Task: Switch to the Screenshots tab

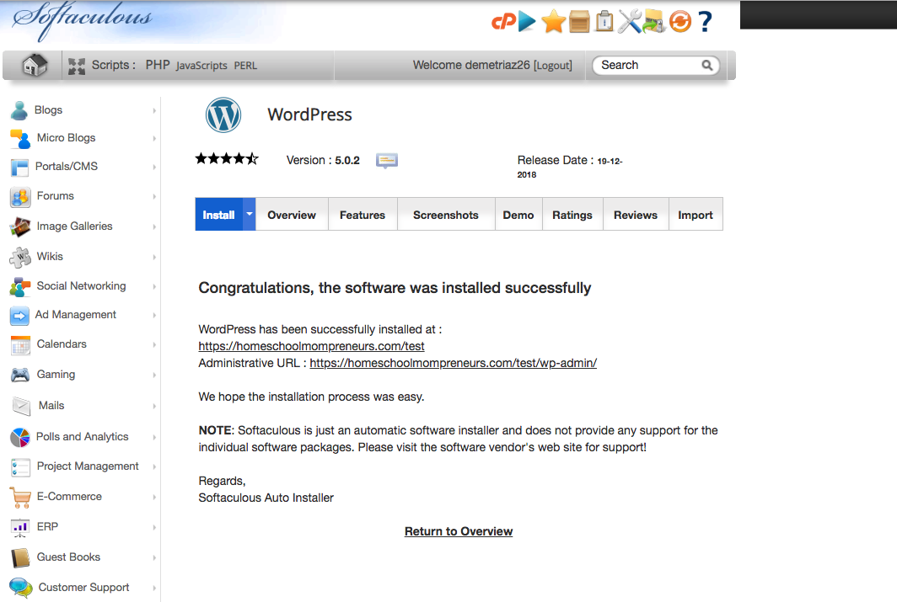Action: click(446, 215)
